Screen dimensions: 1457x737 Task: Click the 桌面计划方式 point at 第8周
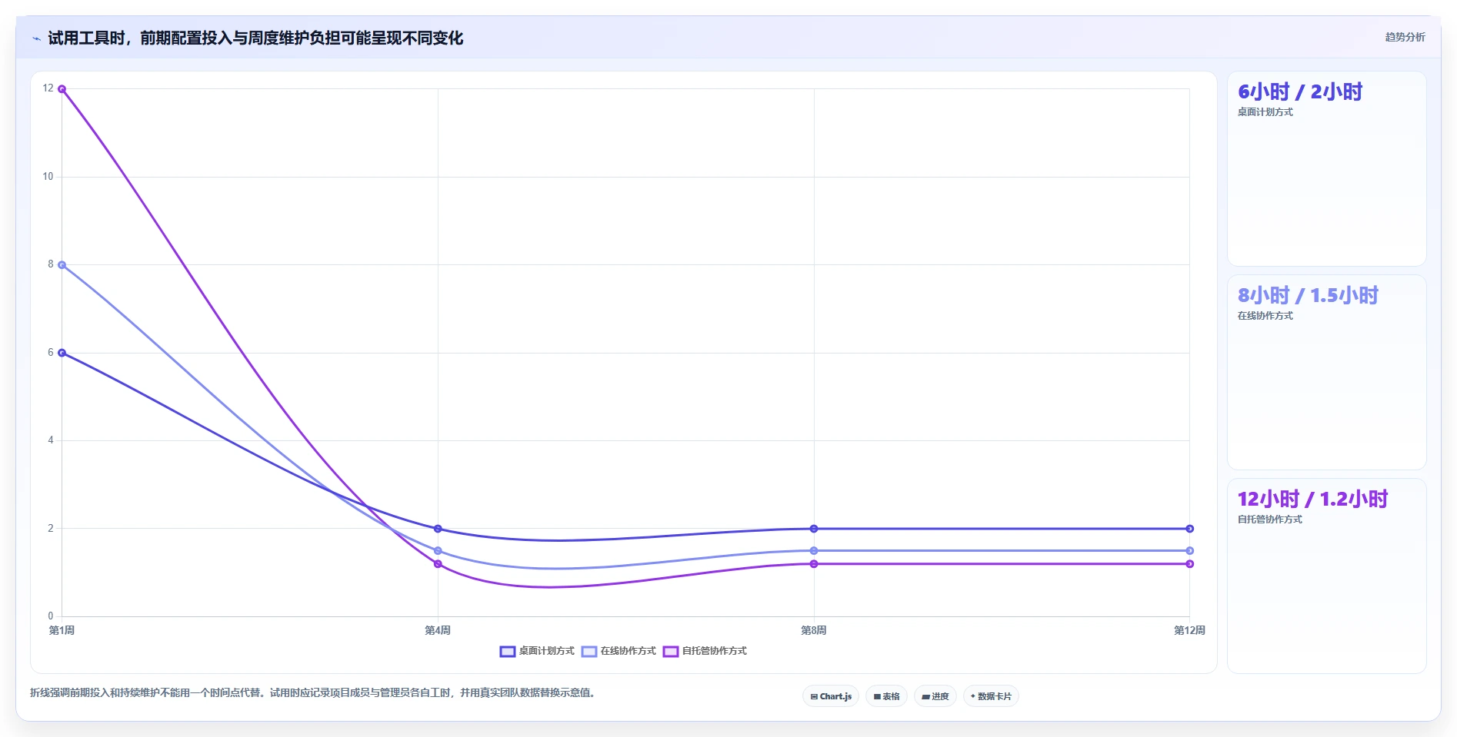(x=814, y=529)
